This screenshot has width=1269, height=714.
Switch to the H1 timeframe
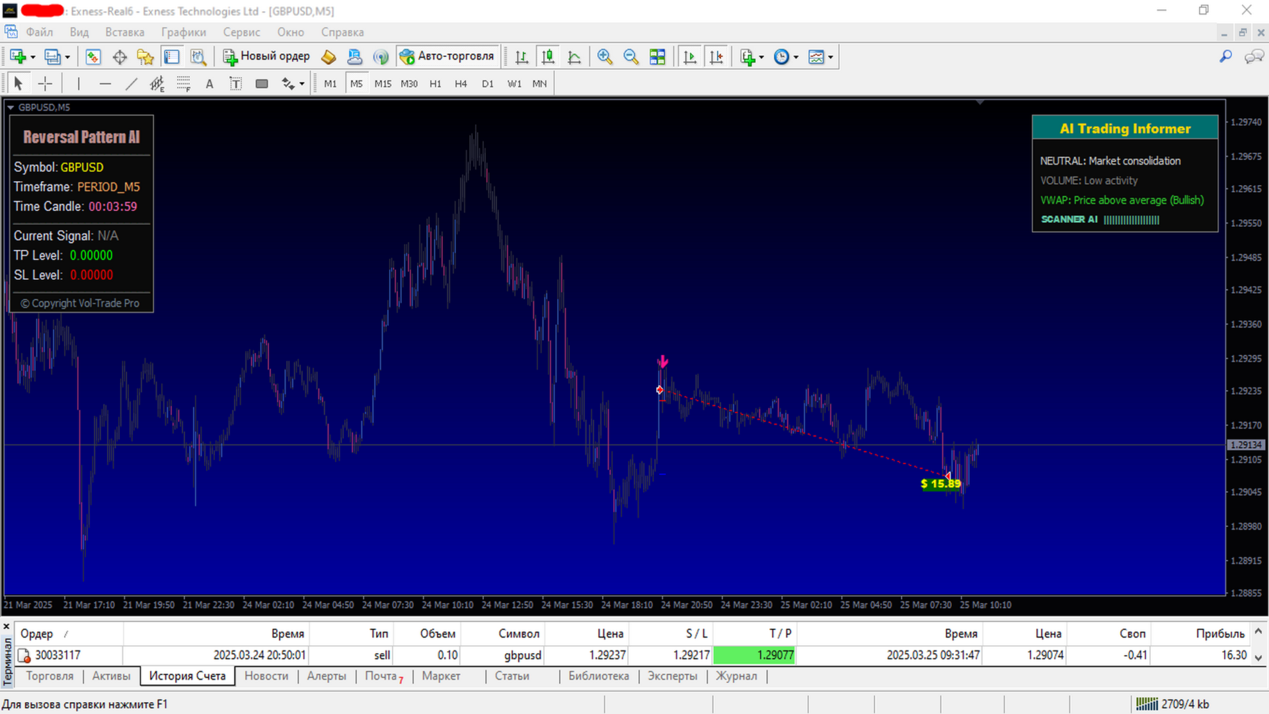tap(436, 84)
